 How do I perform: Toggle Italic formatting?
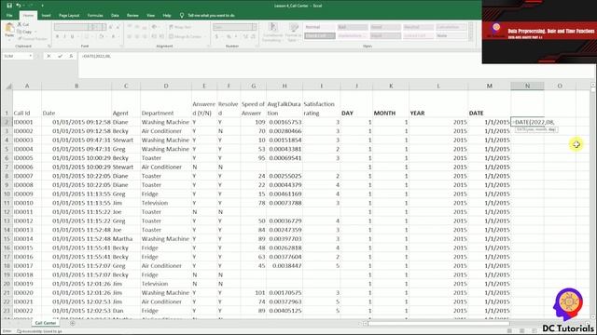[64, 36]
